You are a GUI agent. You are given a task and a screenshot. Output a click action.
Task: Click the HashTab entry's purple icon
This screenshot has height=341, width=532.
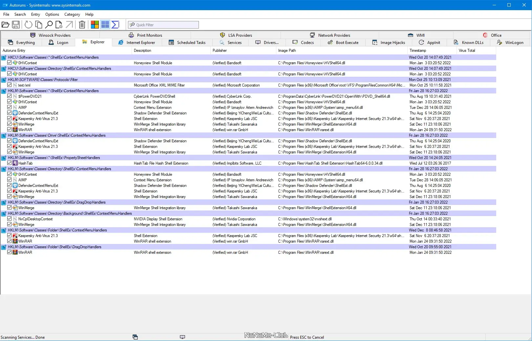click(x=15, y=163)
